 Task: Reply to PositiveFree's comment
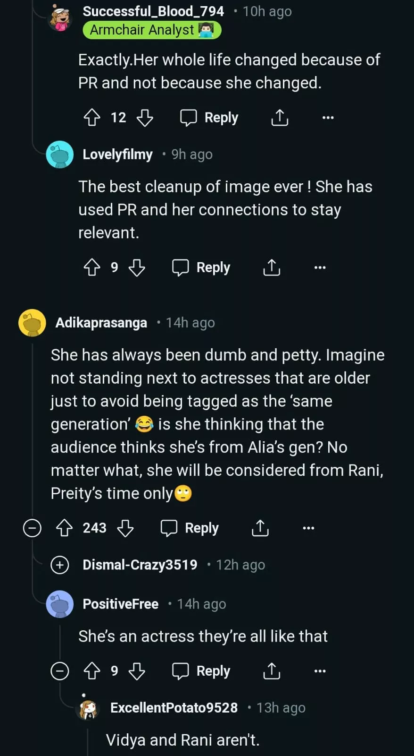point(201,671)
